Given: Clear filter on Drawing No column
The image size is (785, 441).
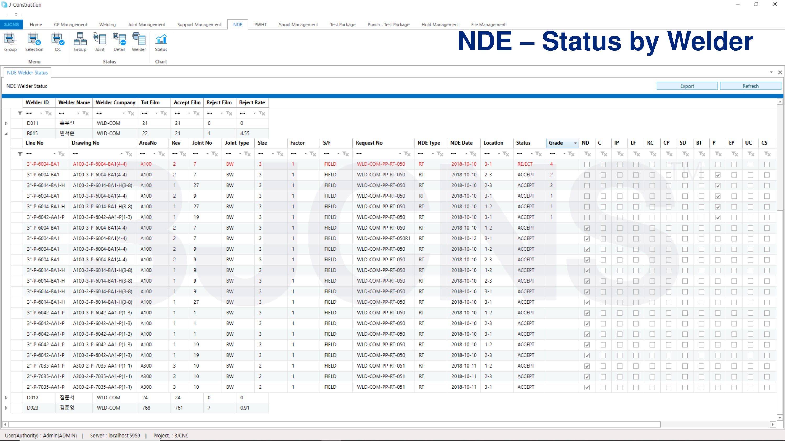Looking at the screenshot, I should tap(128, 154).
